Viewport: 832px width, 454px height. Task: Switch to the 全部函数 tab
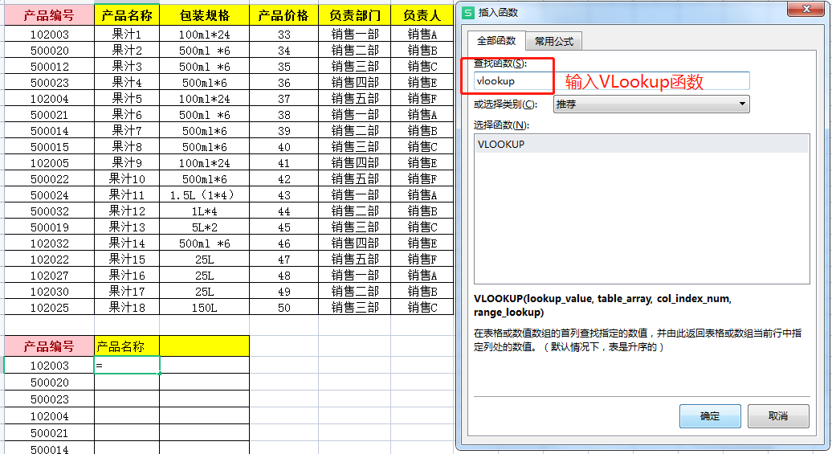[x=496, y=41]
